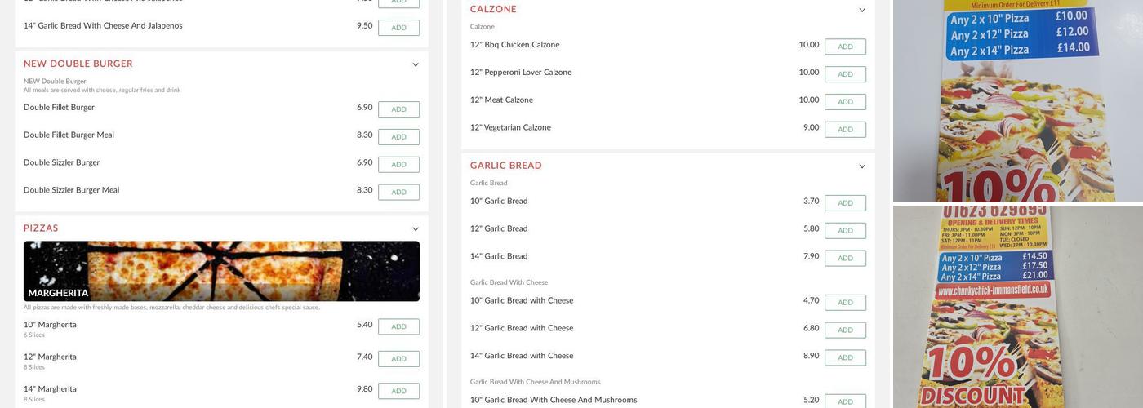Image resolution: width=1143 pixels, height=408 pixels.
Task: Collapse the Pizzas section chevron
Action: tap(416, 229)
